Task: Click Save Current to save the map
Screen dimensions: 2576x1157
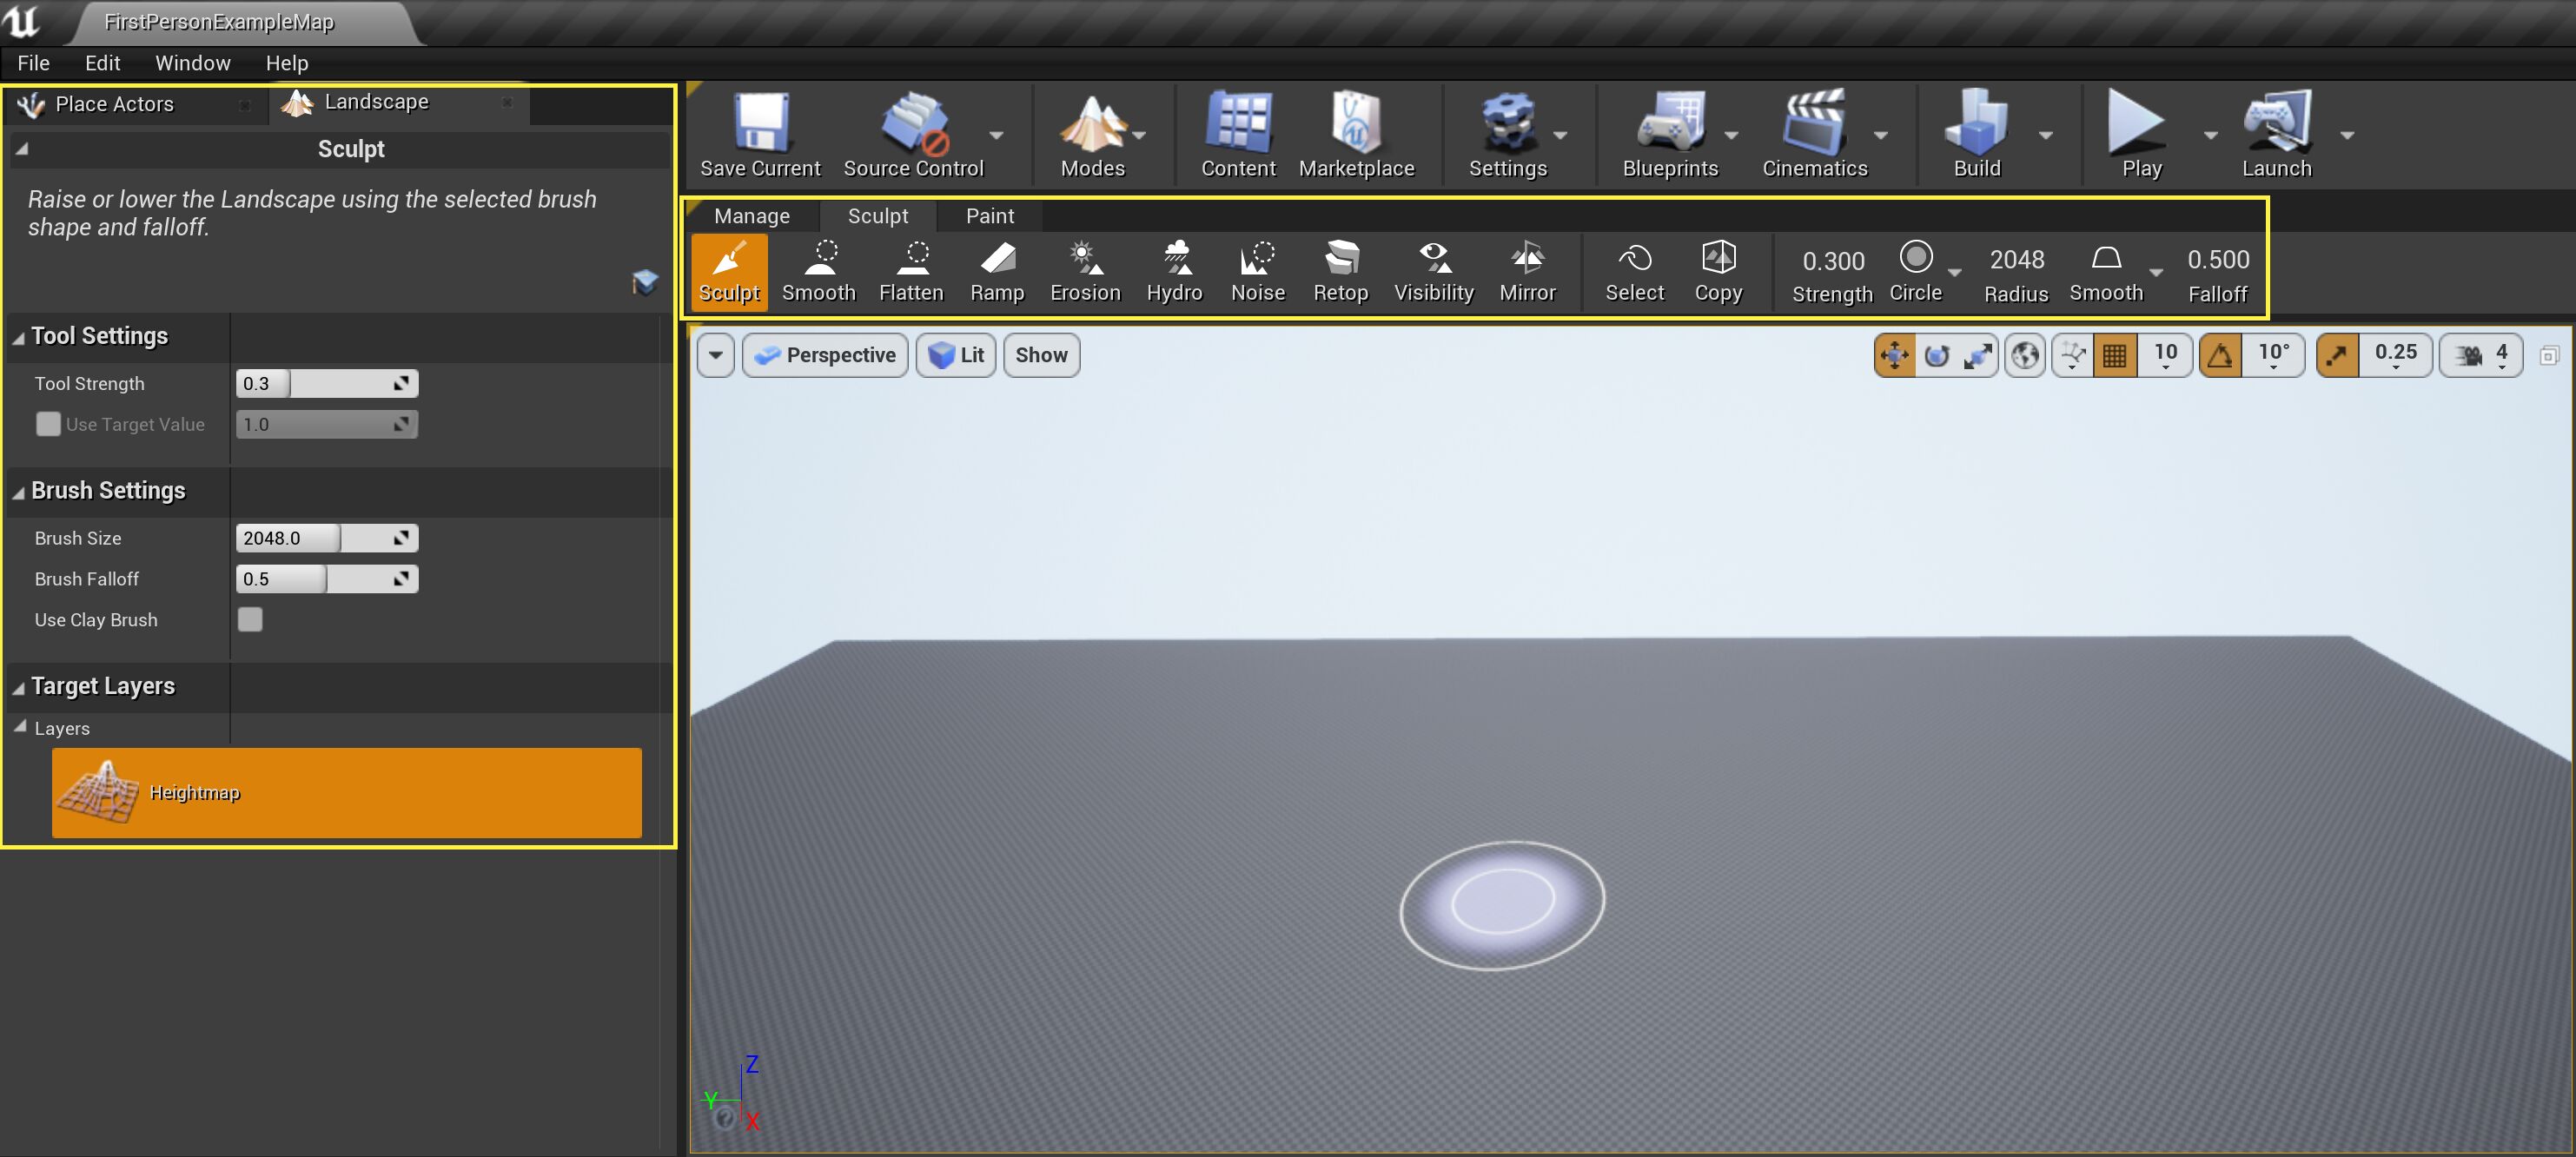Action: [x=759, y=133]
